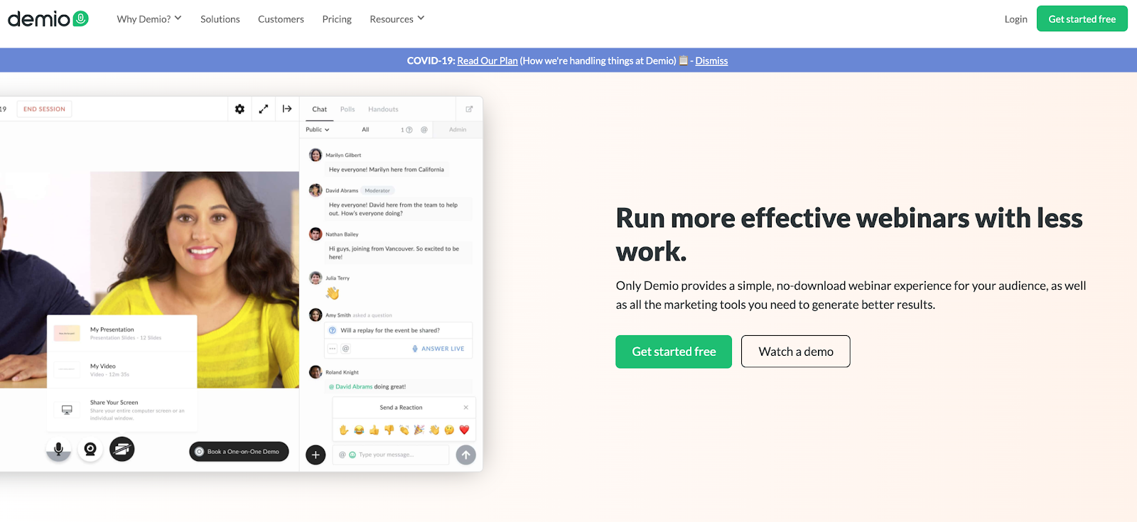The image size is (1137, 522).
Task: Click the question mark icon on Amy's question
Action: [333, 330]
